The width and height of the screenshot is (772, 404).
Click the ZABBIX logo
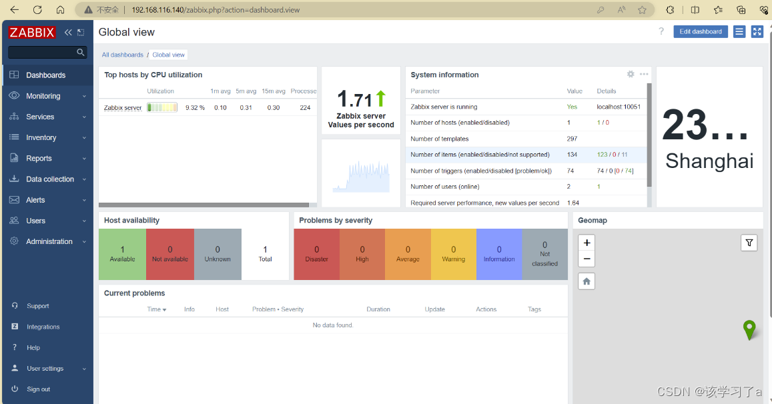tap(32, 33)
